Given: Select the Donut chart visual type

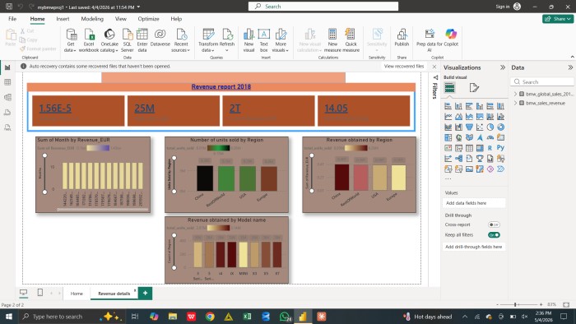Looking at the screenshot, I should [x=500, y=127].
